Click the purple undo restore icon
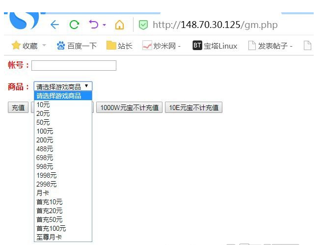This screenshot has width=324, height=245. tap(93, 25)
